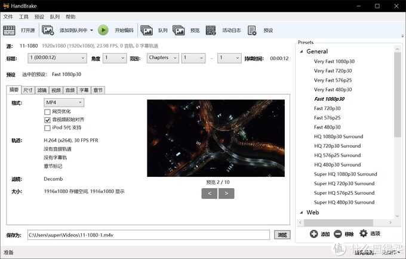The image size is (406, 259).
Task: Click the next preview '>' button
Action: click(226, 193)
